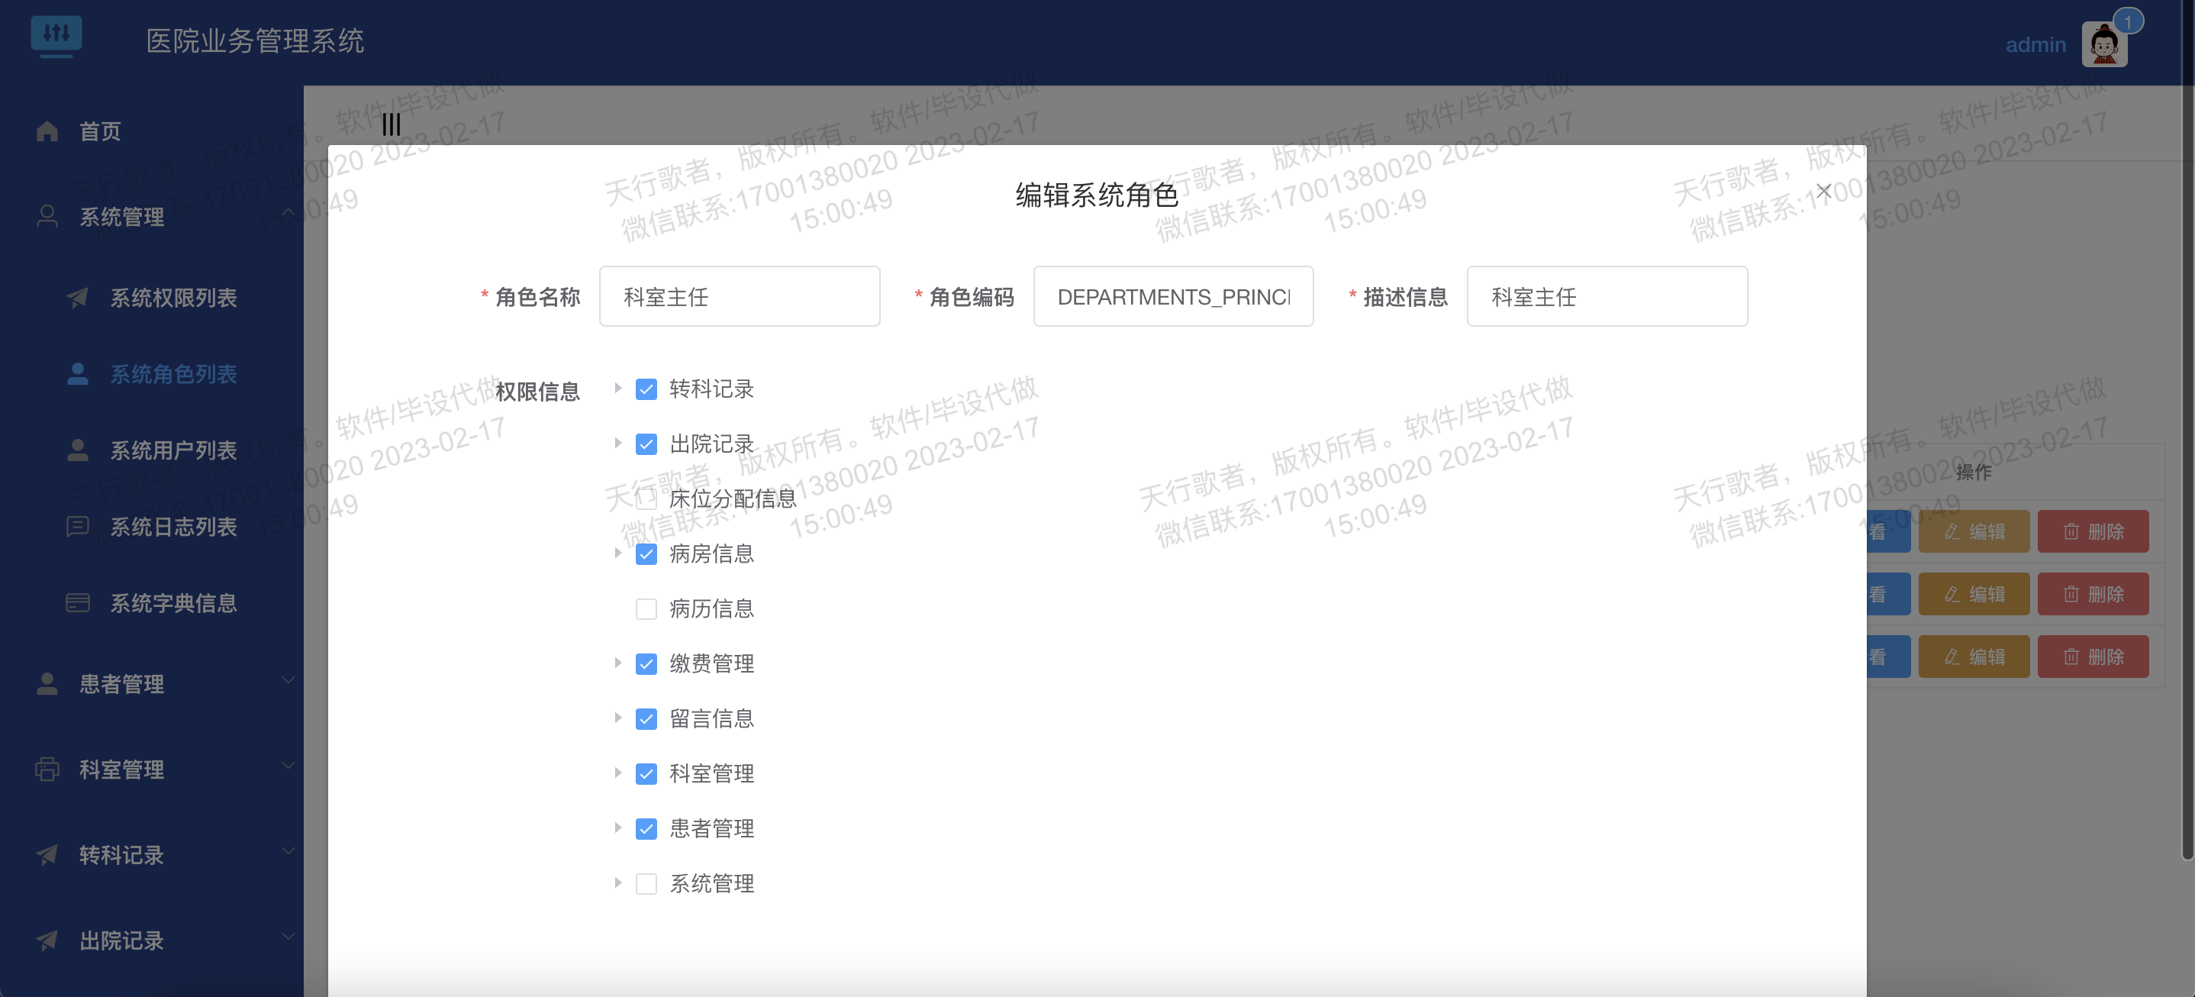Expand the 转科记录 sidebar chevron
Image resolution: width=2195 pixels, height=997 pixels.
click(x=288, y=851)
